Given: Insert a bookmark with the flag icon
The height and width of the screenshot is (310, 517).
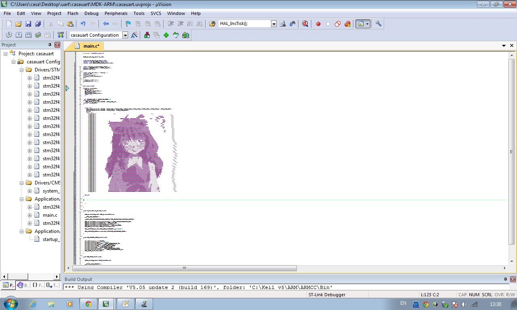Looking at the screenshot, I should click(128, 24).
